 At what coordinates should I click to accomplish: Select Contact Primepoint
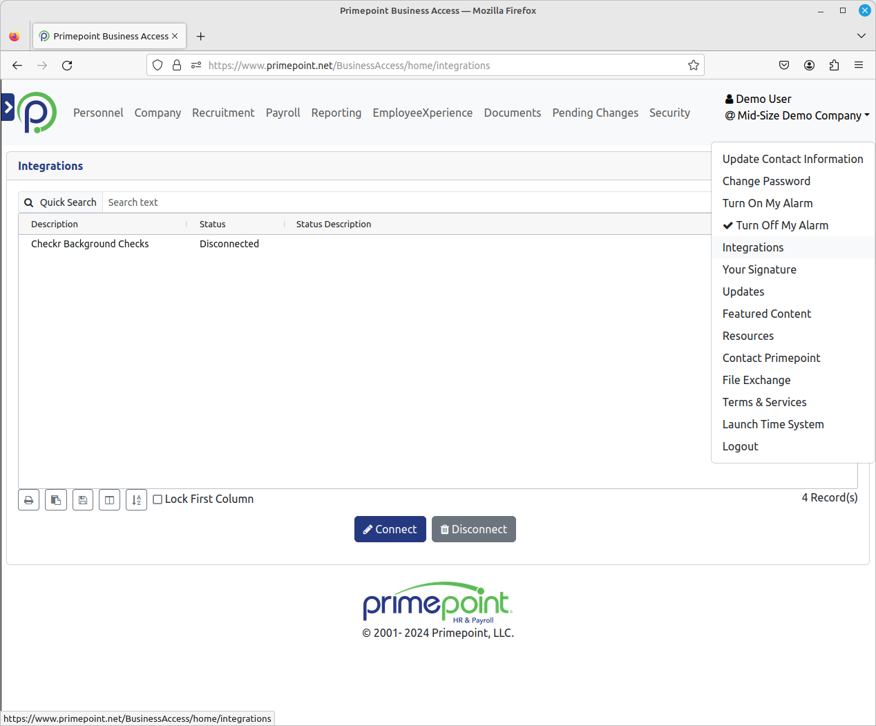[x=793, y=358]
